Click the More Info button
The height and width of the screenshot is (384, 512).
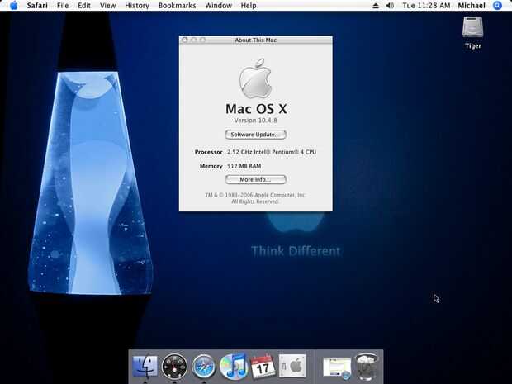[x=255, y=179]
